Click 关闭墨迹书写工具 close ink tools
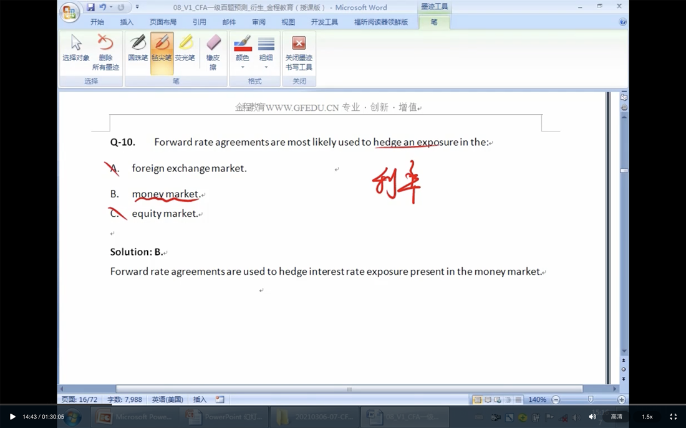The height and width of the screenshot is (428, 686). (x=299, y=52)
